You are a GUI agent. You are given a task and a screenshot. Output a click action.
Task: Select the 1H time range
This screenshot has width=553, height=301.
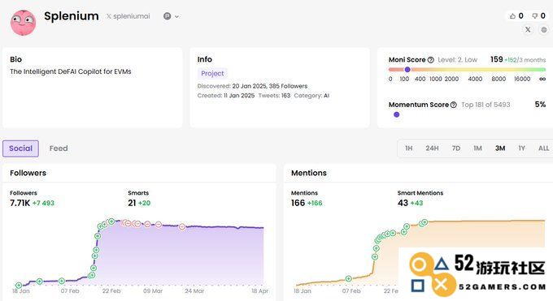coord(409,148)
